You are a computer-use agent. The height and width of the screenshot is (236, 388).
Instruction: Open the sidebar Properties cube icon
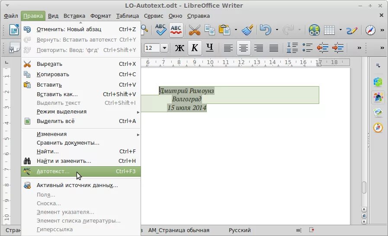point(378,82)
